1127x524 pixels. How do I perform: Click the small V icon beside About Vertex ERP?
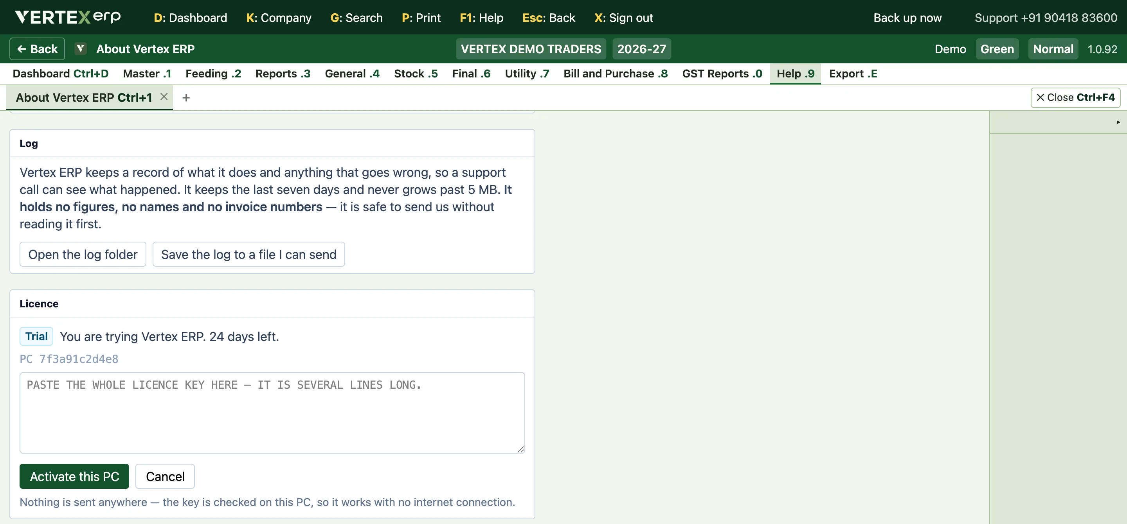81,48
